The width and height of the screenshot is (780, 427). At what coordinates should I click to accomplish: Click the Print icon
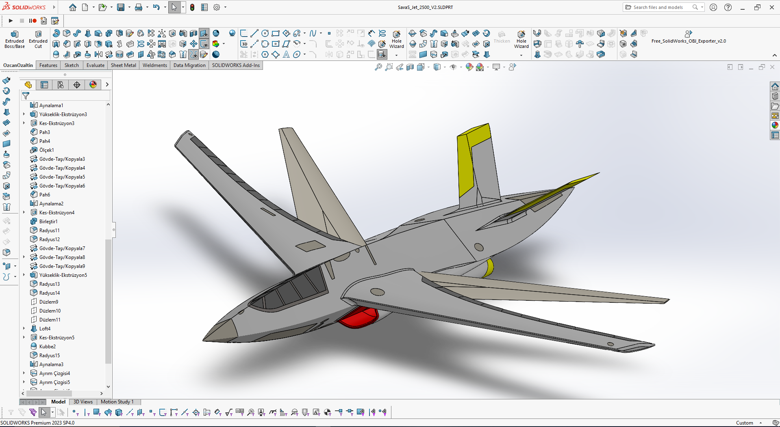pyautogui.click(x=139, y=7)
